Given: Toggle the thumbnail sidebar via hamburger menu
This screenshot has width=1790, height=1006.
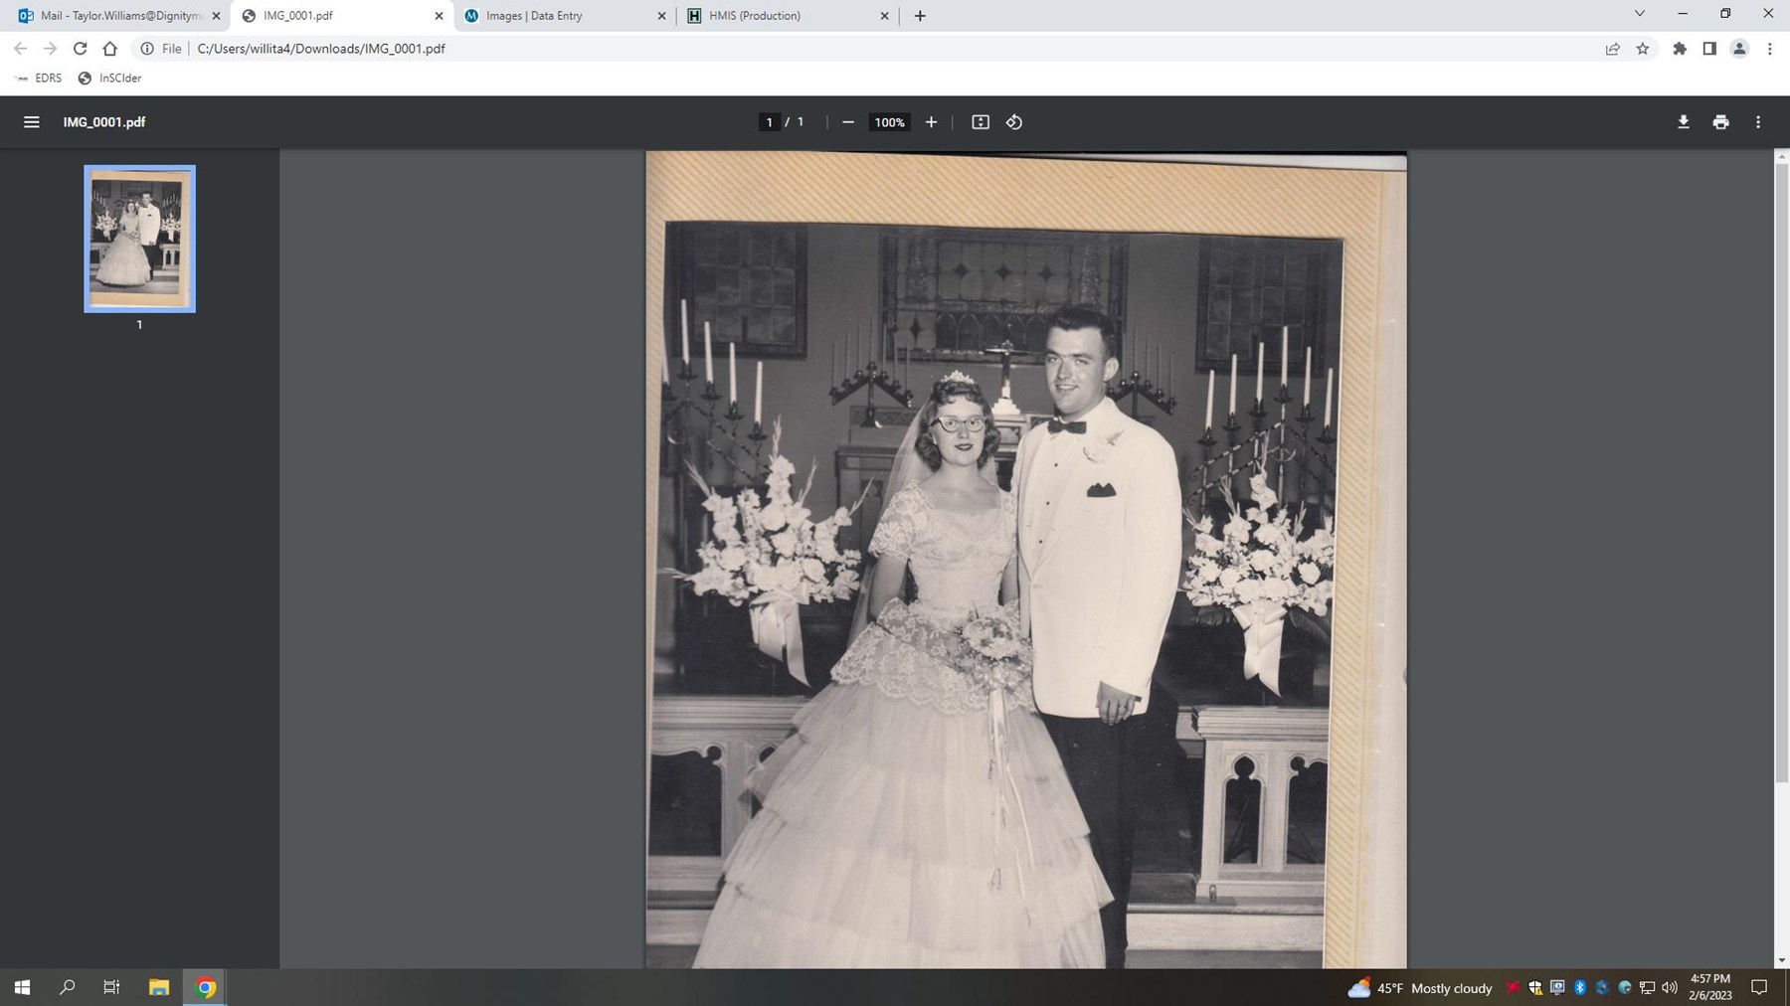Looking at the screenshot, I should [x=32, y=121].
